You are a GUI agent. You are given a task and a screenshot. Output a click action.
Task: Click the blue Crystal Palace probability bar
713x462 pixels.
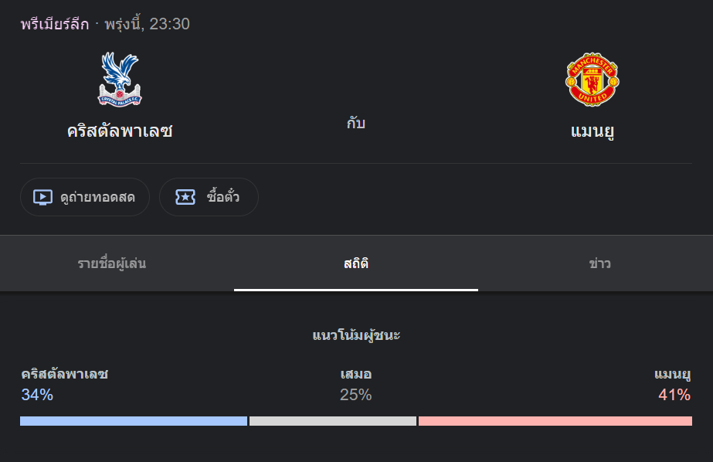tap(134, 421)
